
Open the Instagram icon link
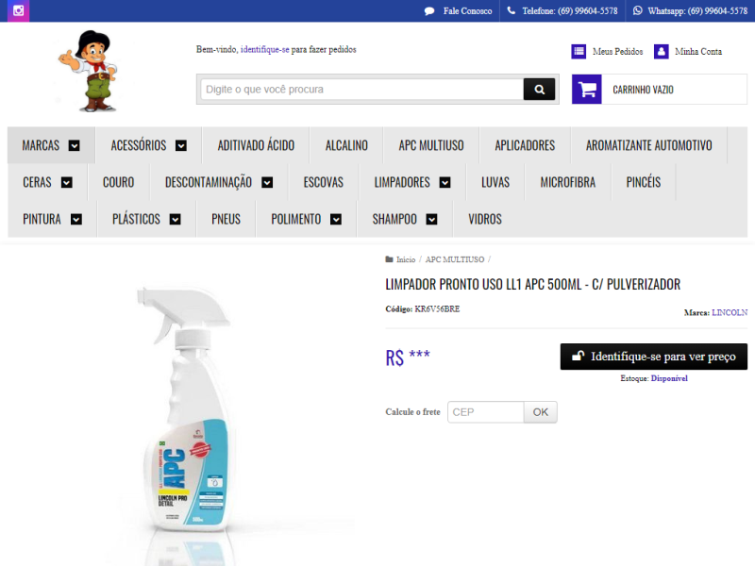click(x=18, y=10)
